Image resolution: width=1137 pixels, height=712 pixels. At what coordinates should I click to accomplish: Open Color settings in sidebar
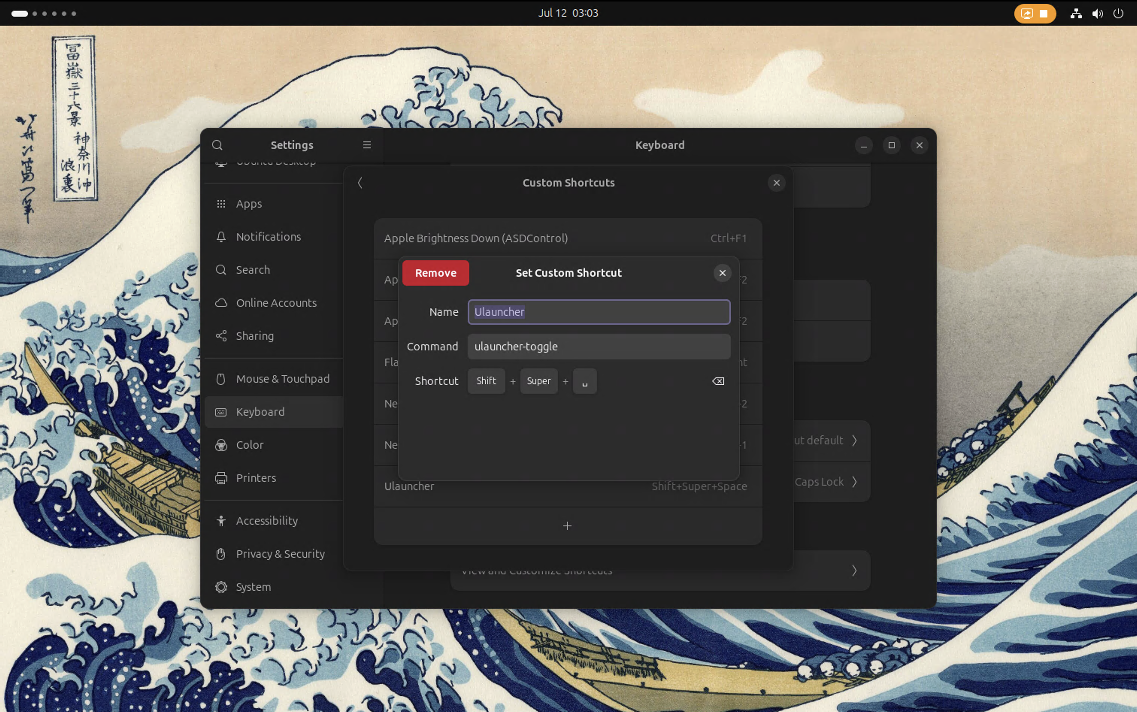click(x=274, y=444)
